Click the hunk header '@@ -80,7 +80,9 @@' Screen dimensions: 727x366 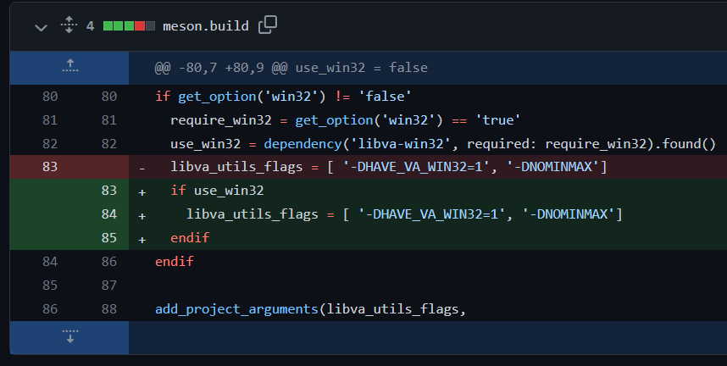(x=220, y=68)
